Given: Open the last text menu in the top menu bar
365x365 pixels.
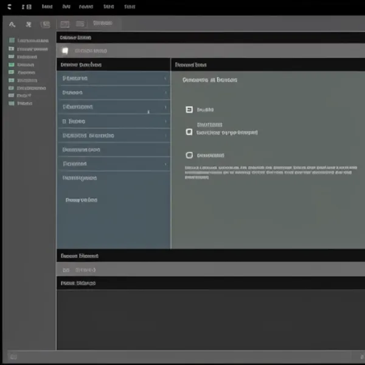Looking at the screenshot, I should pos(130,7).
